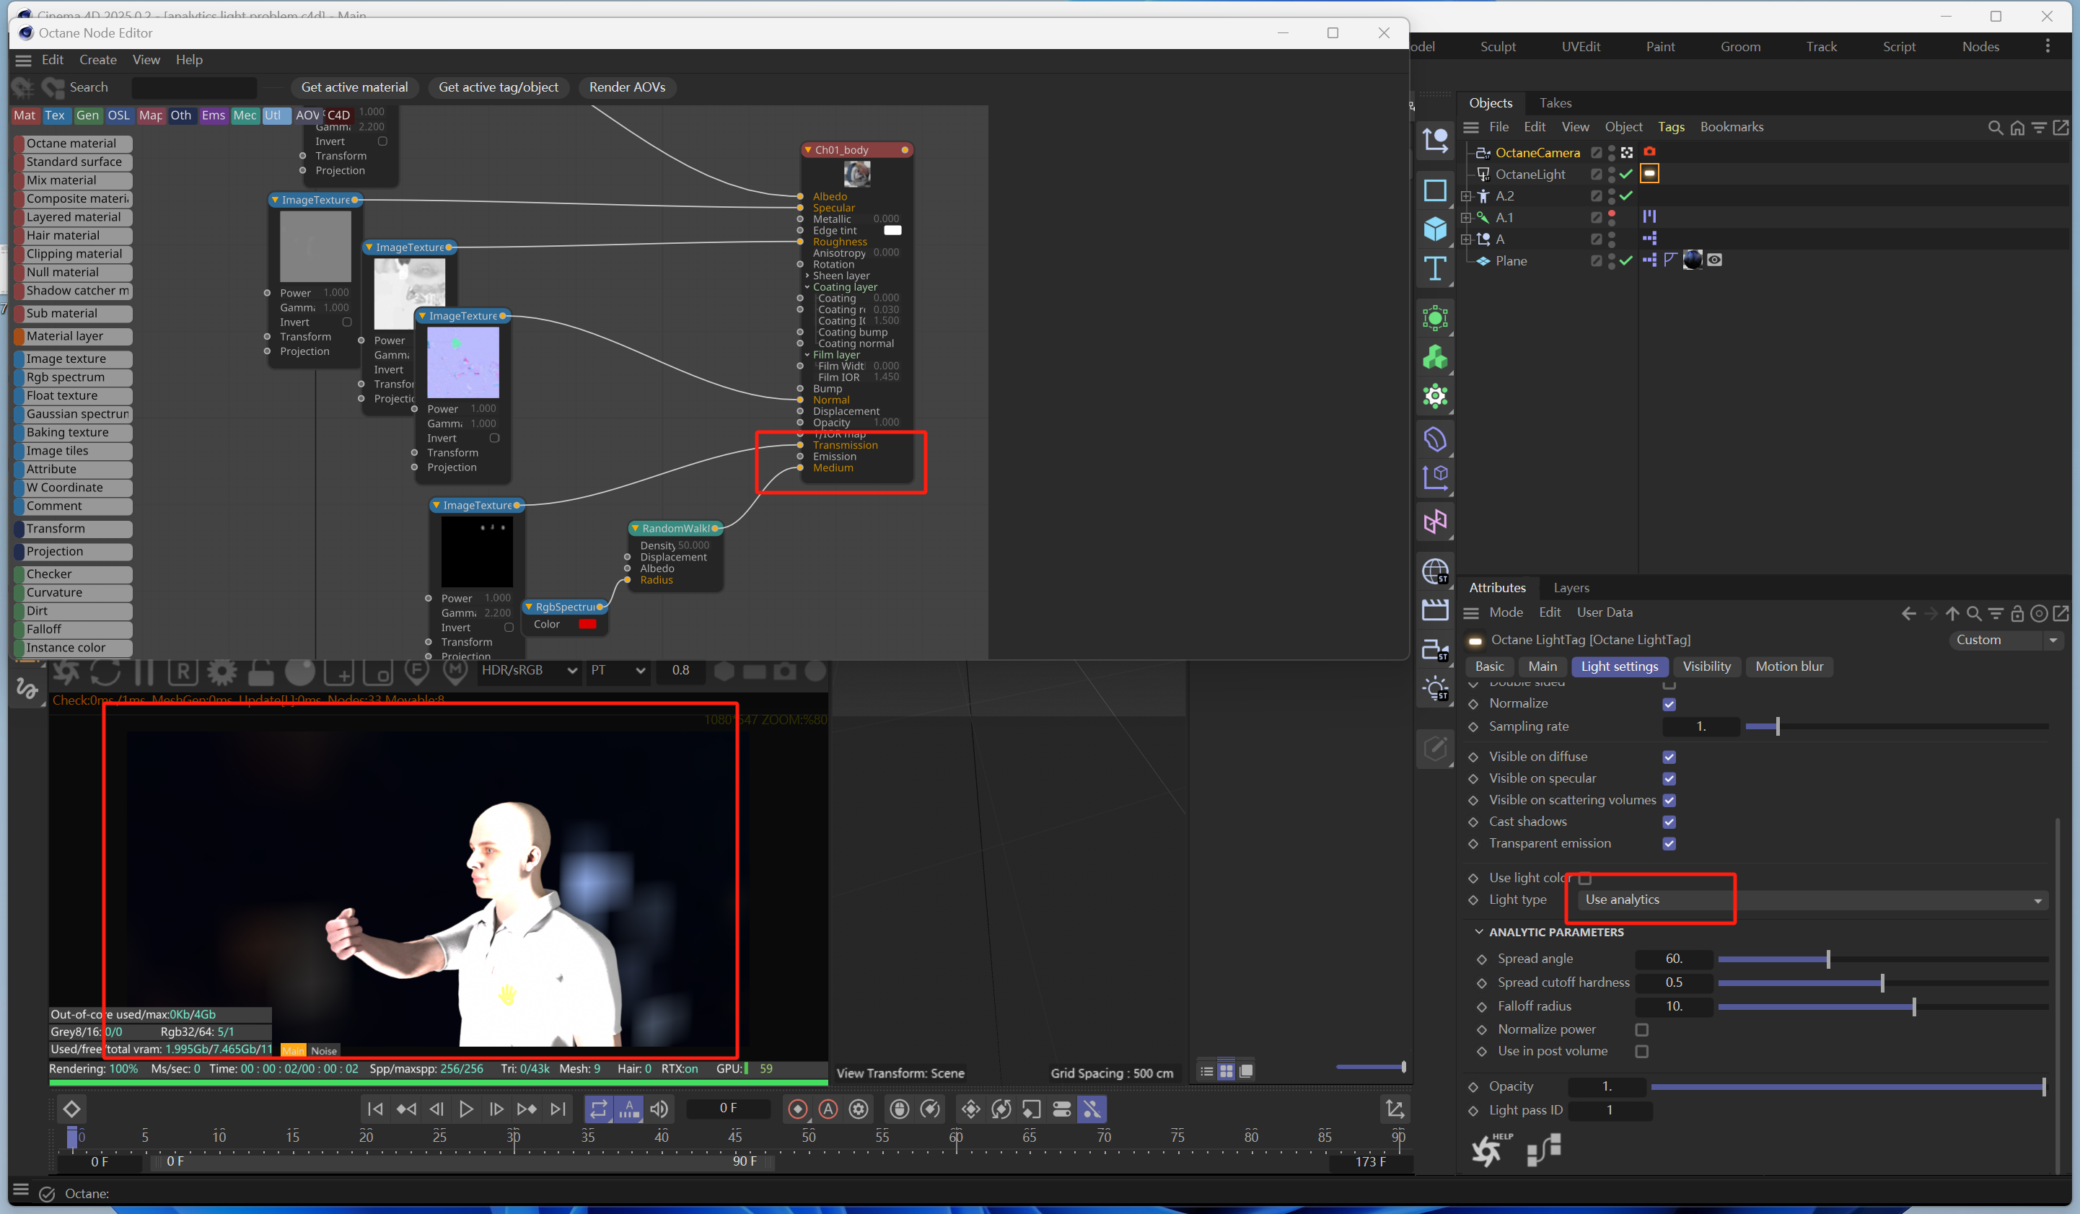Viewport: 2080px width, 1214px height.
Task: Switch to the Visibility tab
Action: 1706,667
